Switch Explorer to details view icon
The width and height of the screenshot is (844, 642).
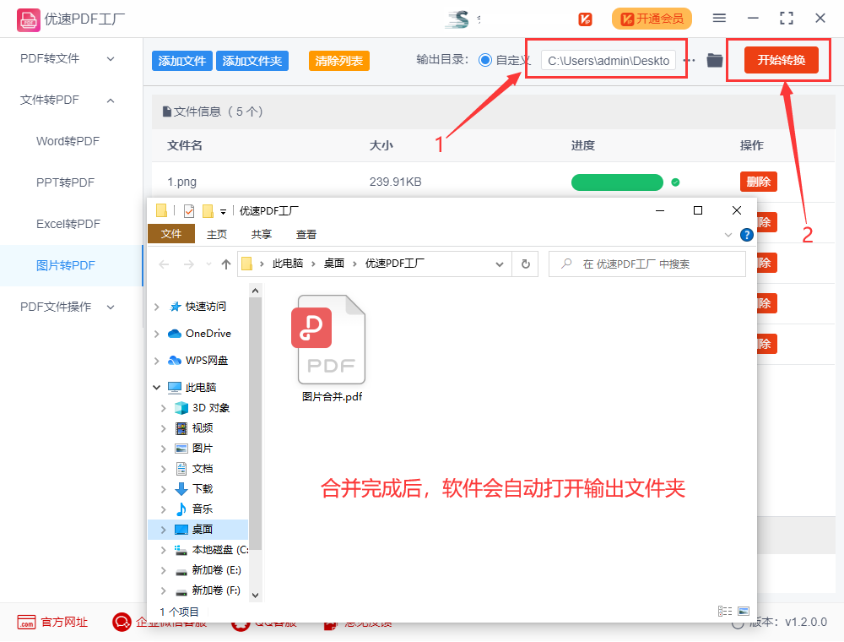[725, 612]
